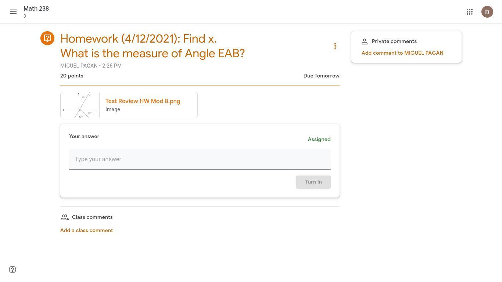Click the Class comments people icon
Viewport: 502px width, 282px height.
[65, 217]
